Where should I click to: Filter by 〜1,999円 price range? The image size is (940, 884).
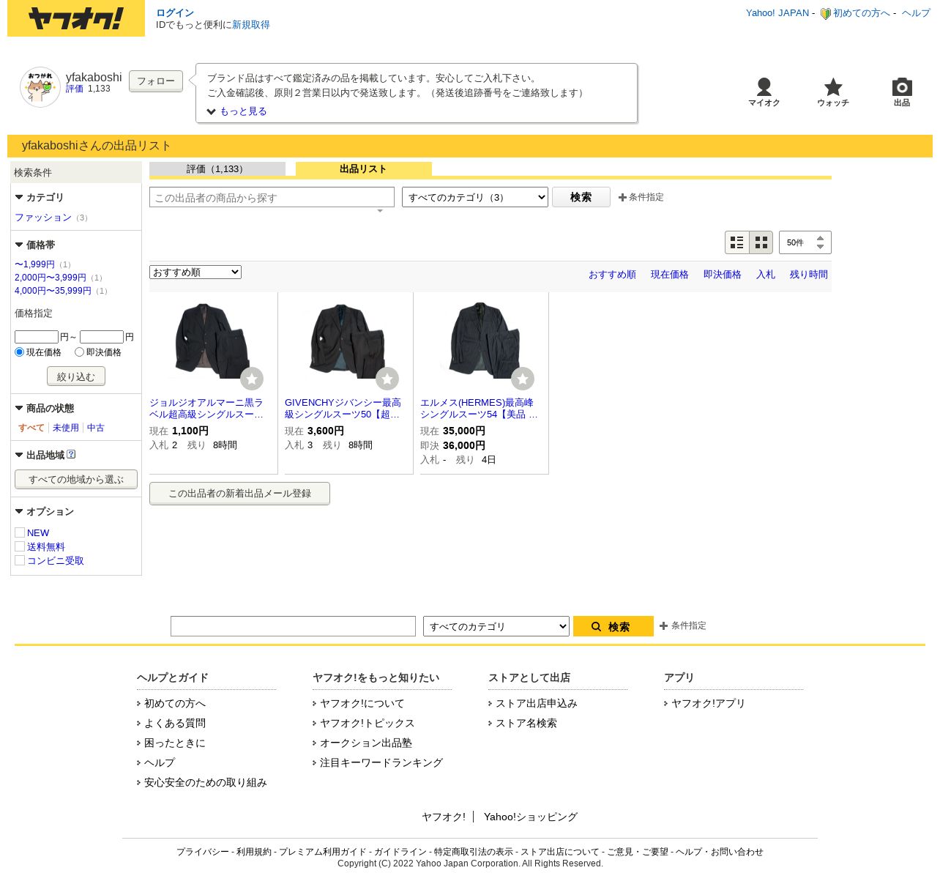[x=34, y=264]
